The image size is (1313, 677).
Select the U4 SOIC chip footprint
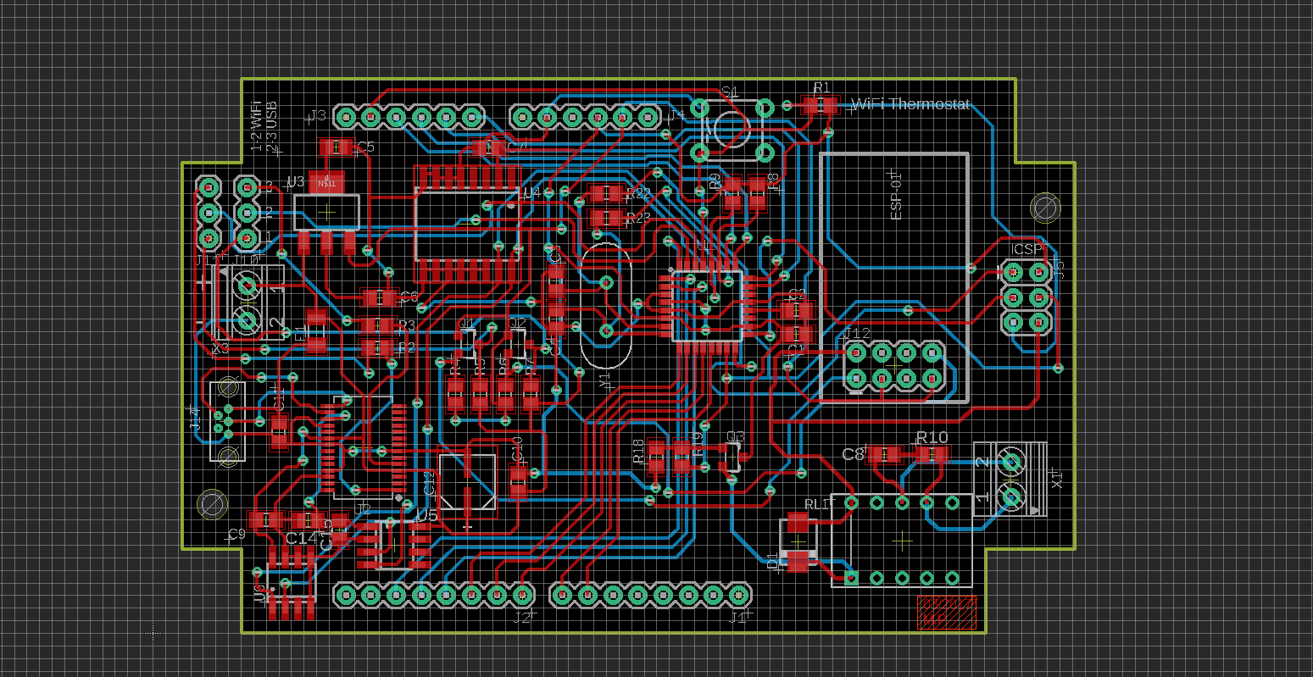465,224
